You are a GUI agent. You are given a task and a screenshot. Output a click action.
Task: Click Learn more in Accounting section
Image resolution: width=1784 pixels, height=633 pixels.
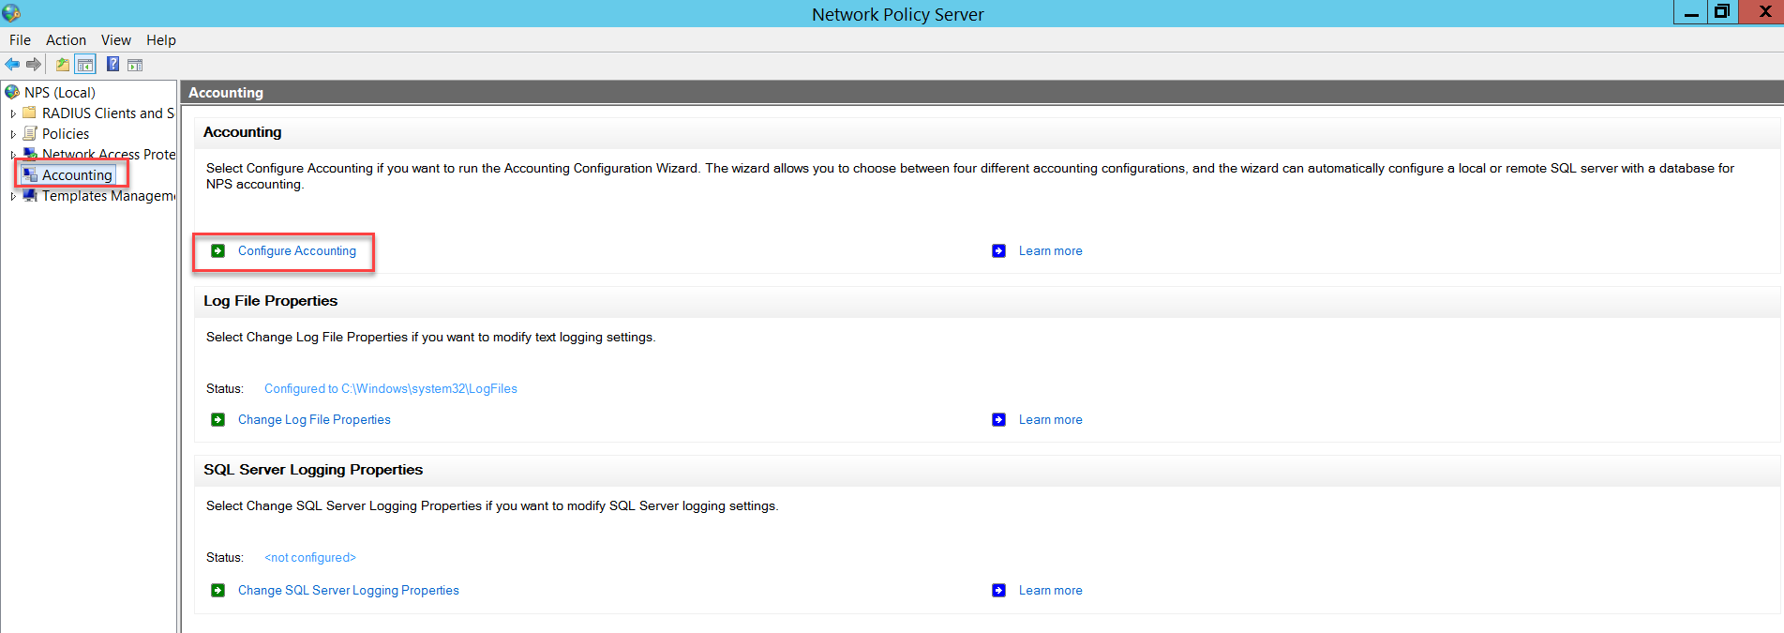coord(1050,250)
